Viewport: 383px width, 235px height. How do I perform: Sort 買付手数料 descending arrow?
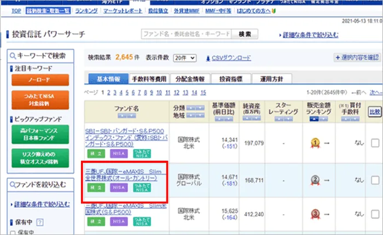(355, 119)
